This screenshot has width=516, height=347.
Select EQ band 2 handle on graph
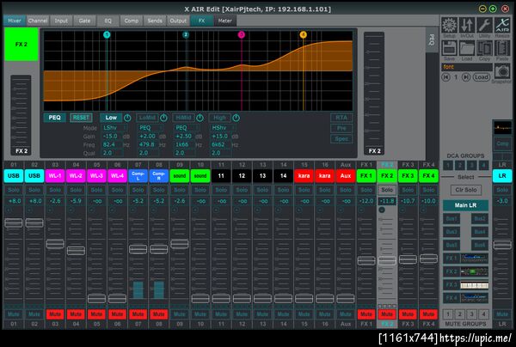coord(186,34)
